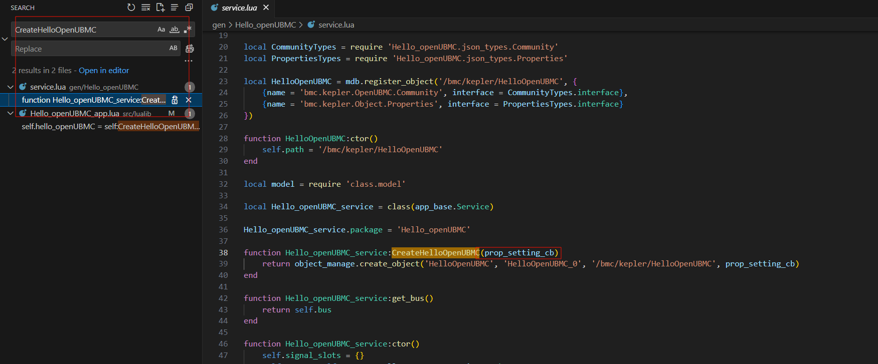The image size is (878, 364).
Task: Toggle search details ellipsis button
Action: click(189, 61)
